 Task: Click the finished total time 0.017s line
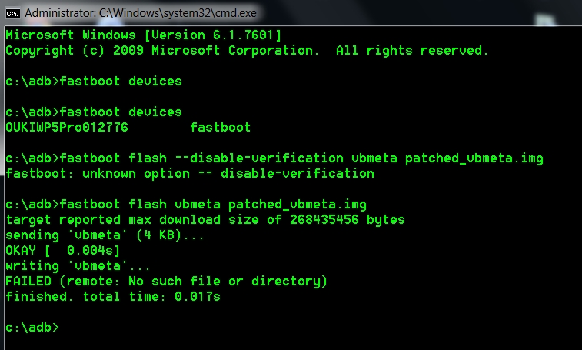113,296
